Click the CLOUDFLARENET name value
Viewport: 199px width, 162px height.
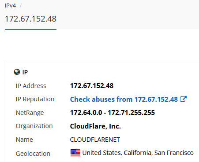tap(95, 140)
